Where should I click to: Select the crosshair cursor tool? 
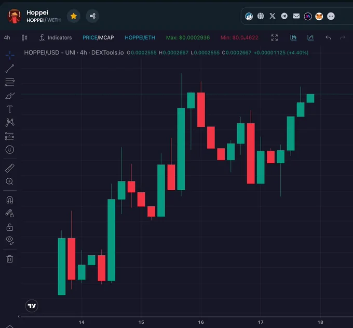click(x=10, y=55)
